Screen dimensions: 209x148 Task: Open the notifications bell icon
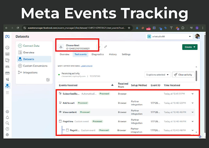pos(7,118)
